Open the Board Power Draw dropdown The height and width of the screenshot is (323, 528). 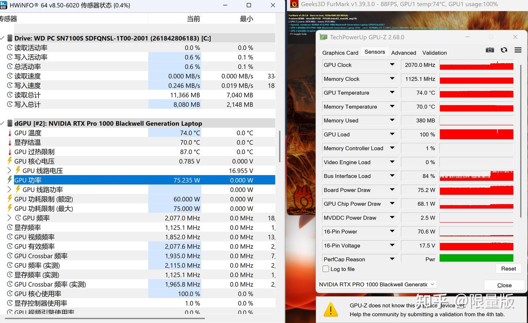coord(392,190)
